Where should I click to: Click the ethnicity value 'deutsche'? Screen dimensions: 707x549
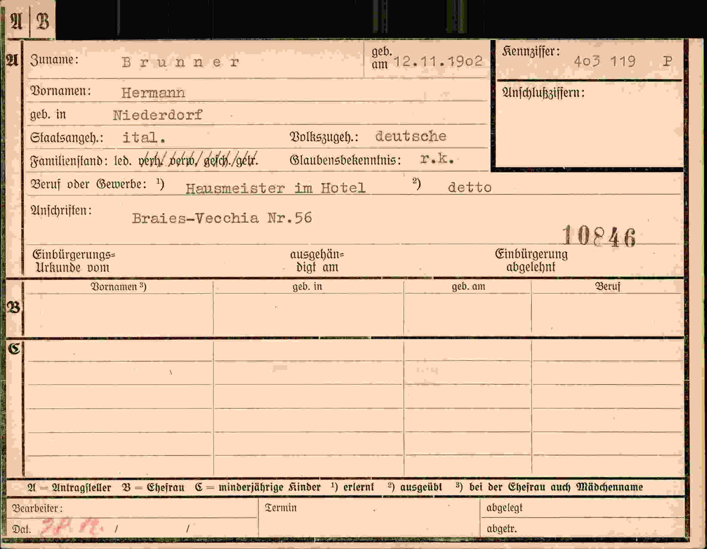[x=411, y=136]
